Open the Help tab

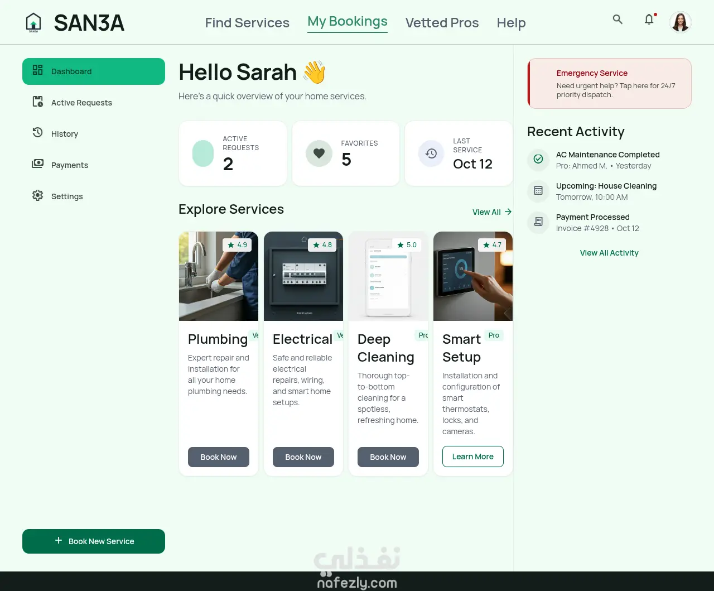(511, 23)
